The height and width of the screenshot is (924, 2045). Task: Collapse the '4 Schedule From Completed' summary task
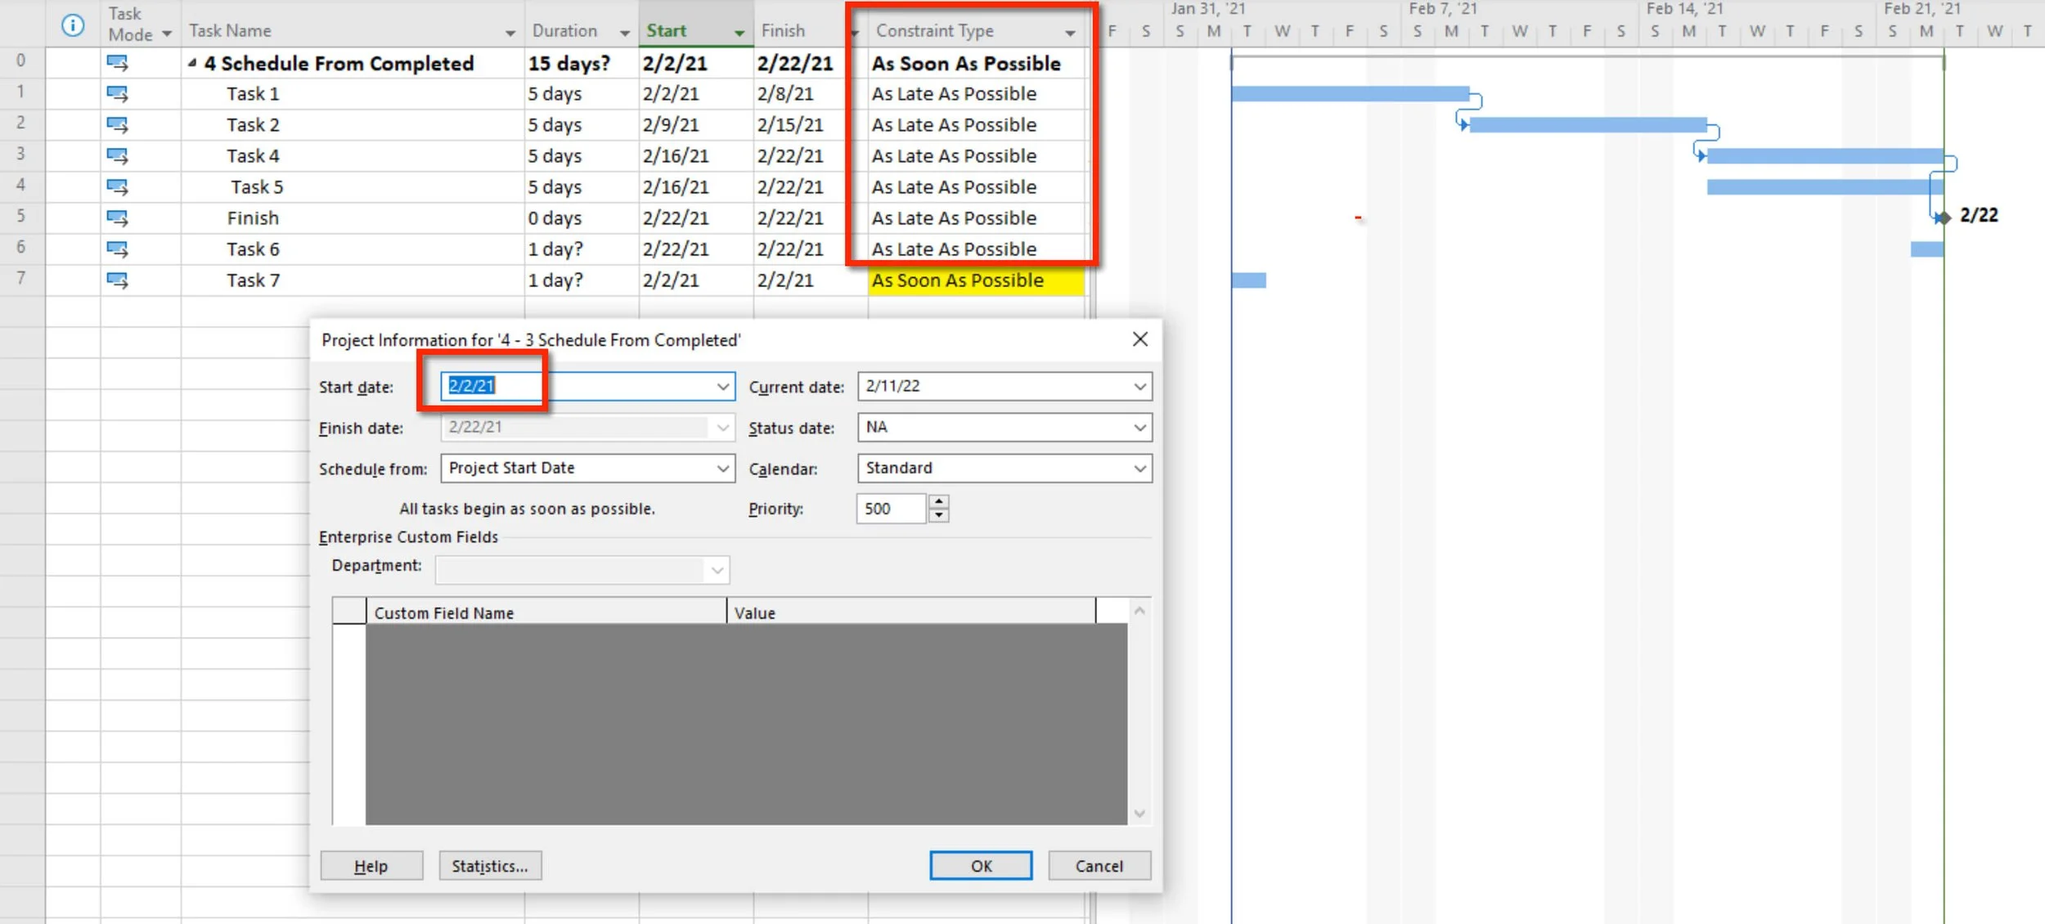coord(192,63)
